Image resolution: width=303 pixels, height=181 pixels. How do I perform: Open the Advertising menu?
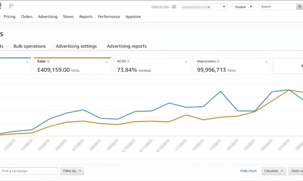[48, 17]
